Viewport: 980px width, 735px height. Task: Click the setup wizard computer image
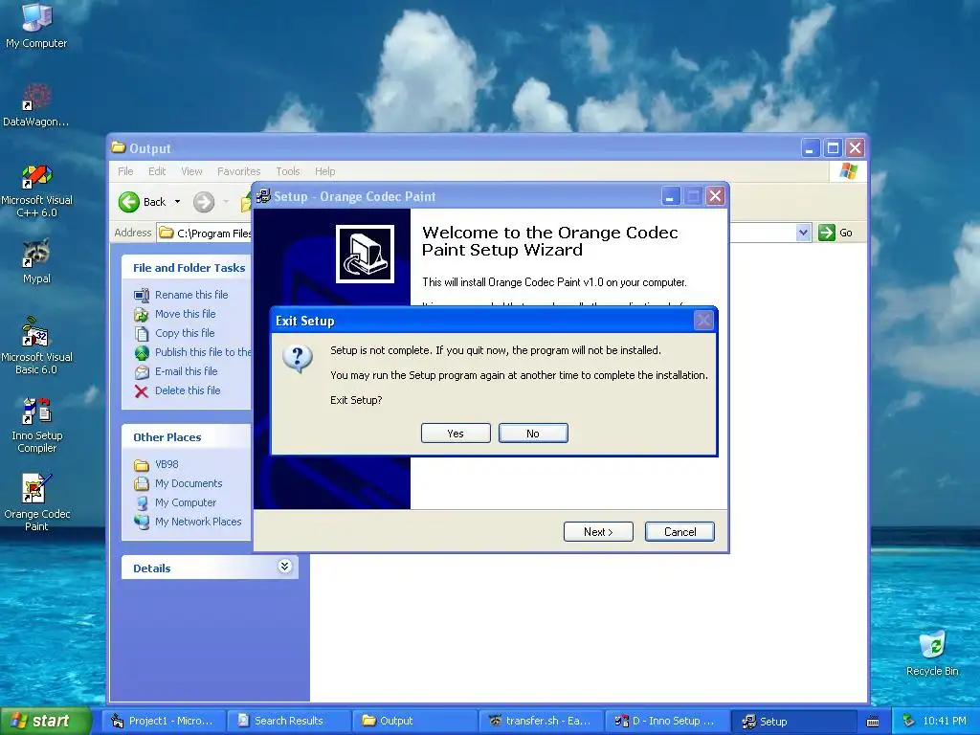365,254
